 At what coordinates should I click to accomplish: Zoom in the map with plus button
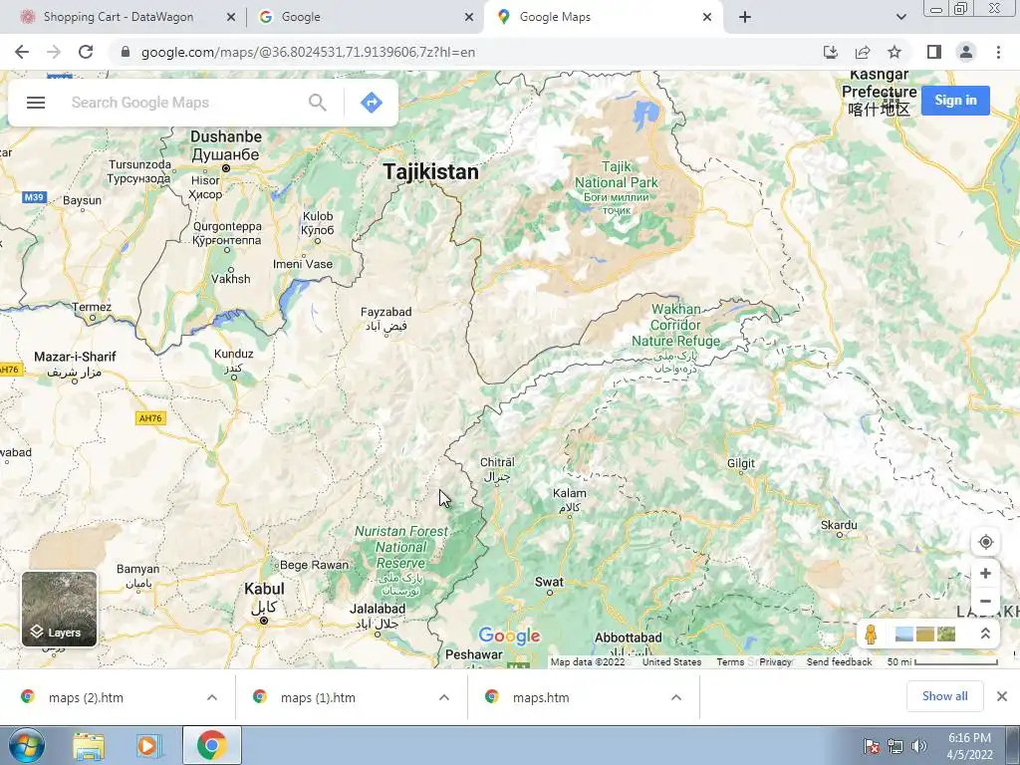tap(985, 573)
